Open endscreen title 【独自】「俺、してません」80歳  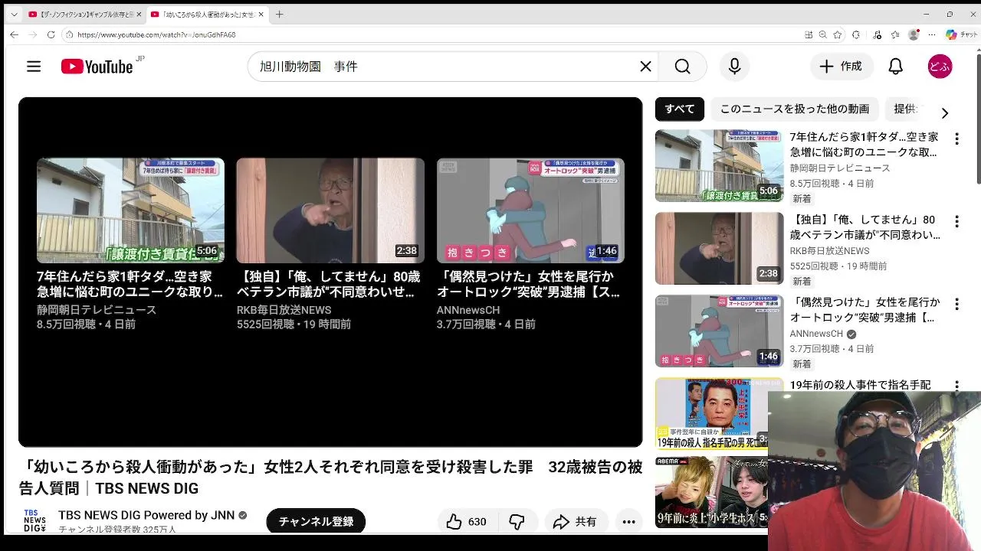click(x=328, y=284)
